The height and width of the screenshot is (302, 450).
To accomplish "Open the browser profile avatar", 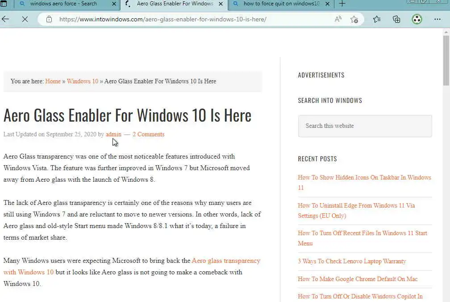I will pyautogui.click(x=417, y=19).
